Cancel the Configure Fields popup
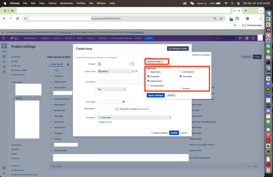273x177 pixels. [171, 95]
